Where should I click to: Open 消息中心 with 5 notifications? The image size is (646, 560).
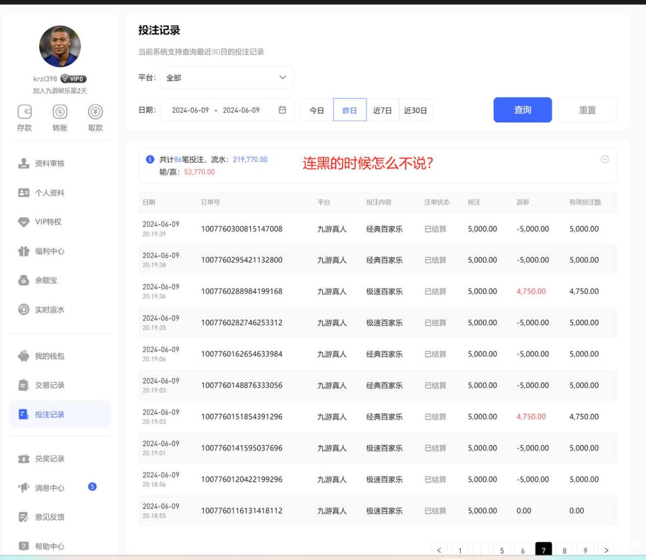coord(50,488)
